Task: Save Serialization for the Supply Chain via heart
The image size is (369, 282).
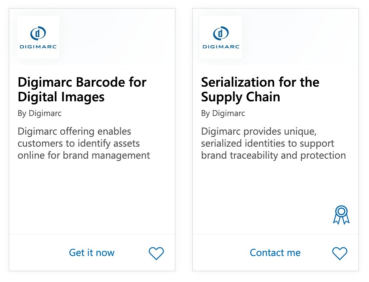Action: click(x=340, y=253)
